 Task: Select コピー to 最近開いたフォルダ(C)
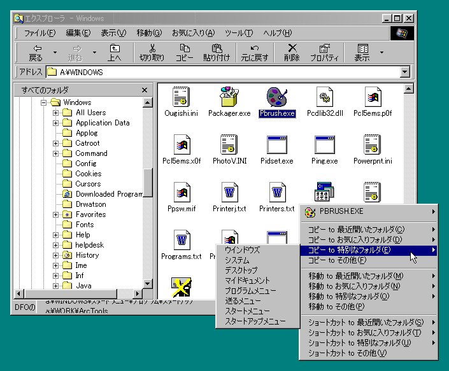click(x=369, y=230)
